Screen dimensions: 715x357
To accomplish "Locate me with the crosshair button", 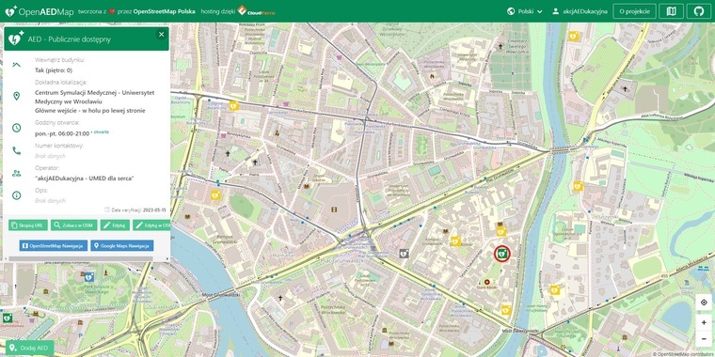I will (704, 303).
